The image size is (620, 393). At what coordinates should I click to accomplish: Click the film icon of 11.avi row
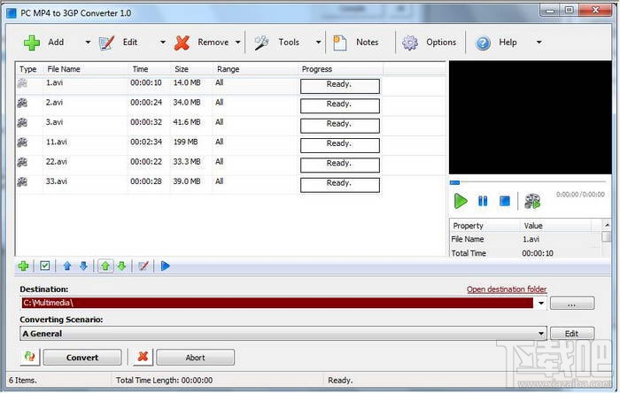[22, 143]
